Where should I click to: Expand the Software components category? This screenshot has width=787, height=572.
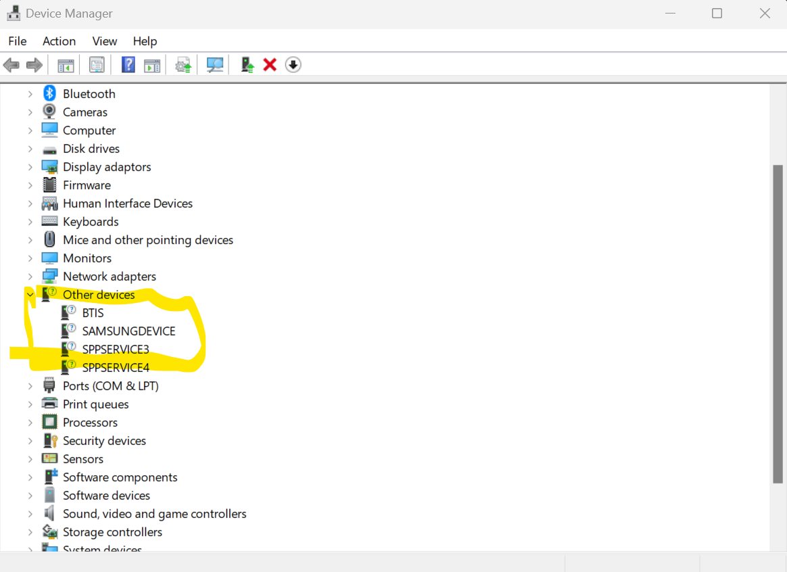30,477
